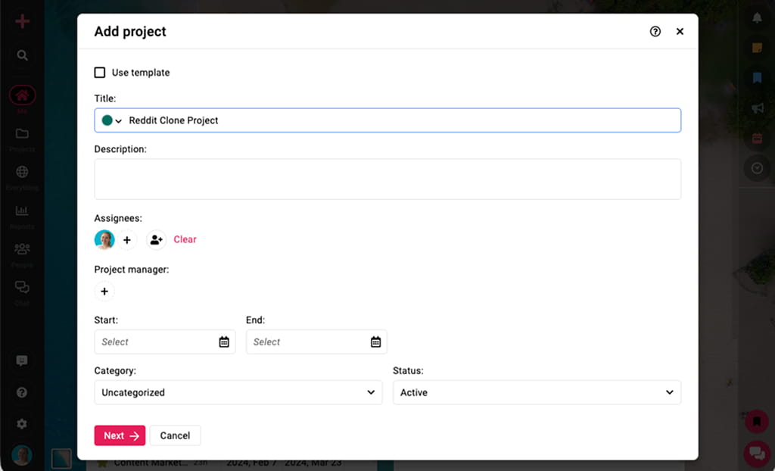
Task: Click the End date Select field
Action: tap(316, 342)
